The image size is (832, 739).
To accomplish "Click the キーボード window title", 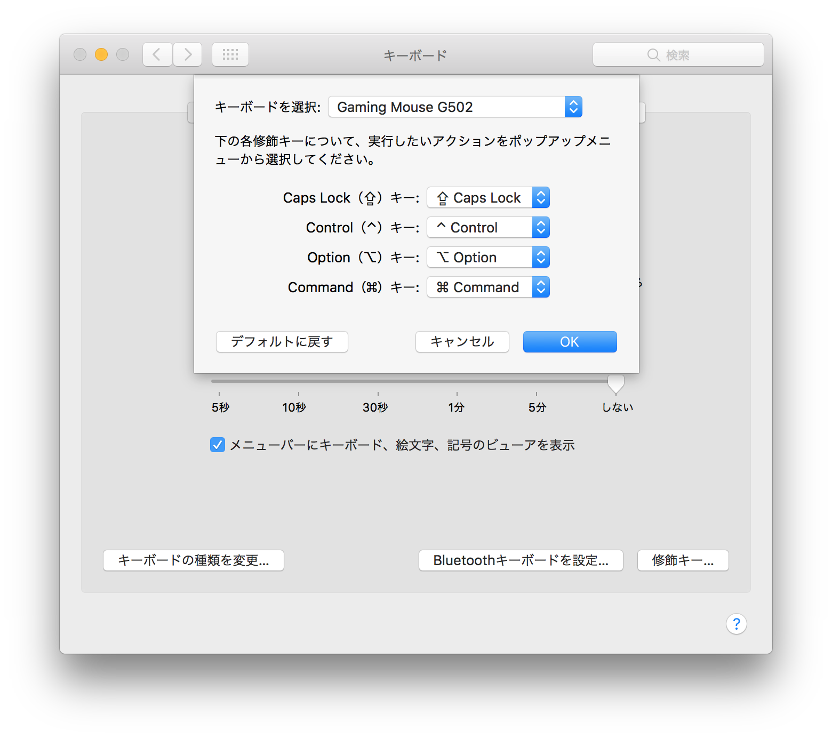I will pyautogui.click(x=415, y=55).
